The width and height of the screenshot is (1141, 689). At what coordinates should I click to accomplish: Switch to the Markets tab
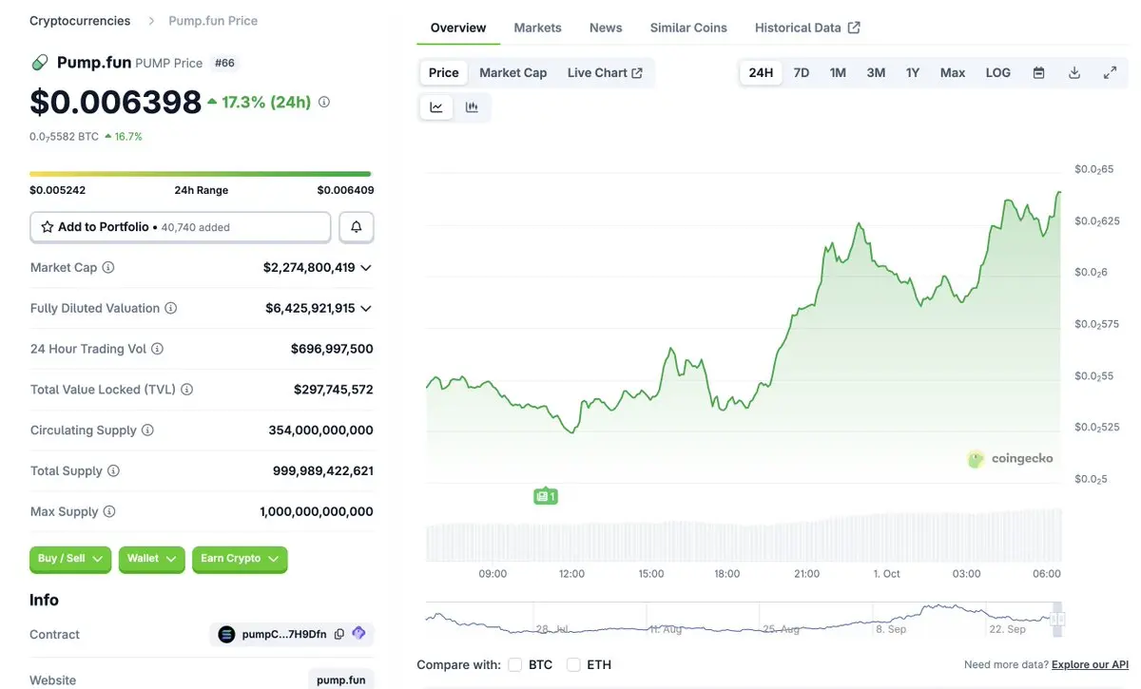(x=538, y=28)
